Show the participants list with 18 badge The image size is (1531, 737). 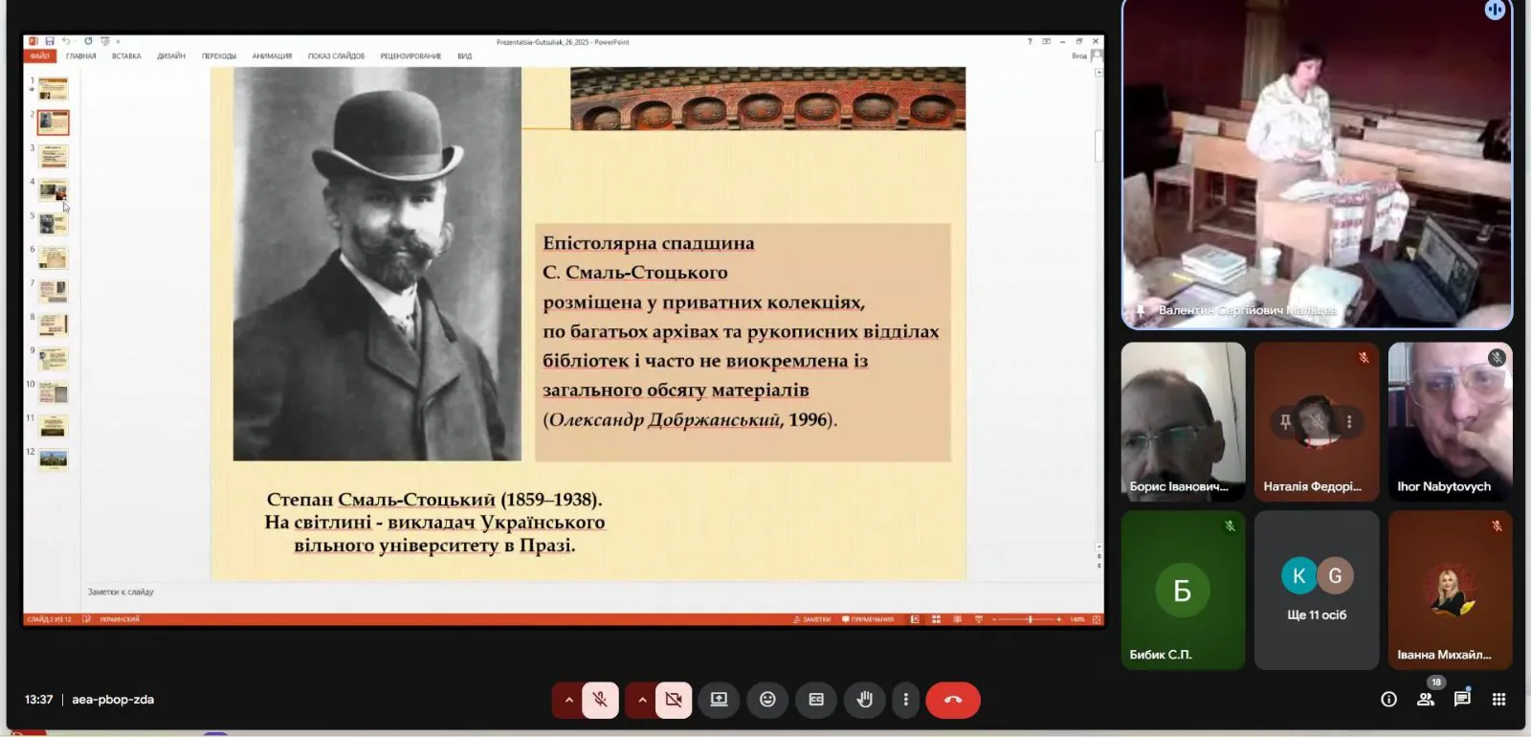pos(1426,700)
